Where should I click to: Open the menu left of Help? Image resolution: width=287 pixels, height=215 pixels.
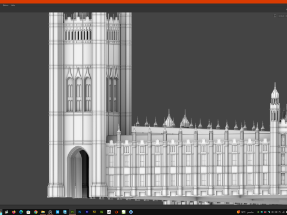(x=5, y=5)
